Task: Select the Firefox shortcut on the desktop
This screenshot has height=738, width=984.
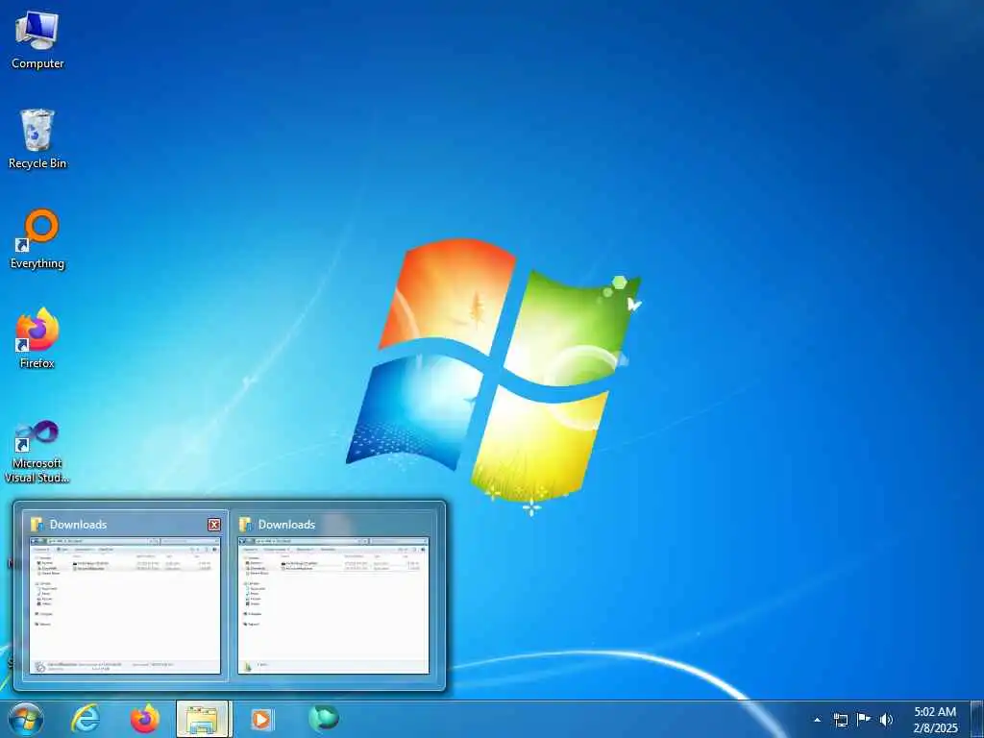Action: (37, 339)
